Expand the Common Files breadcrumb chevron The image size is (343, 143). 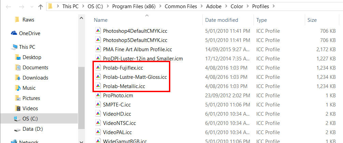[x=202, y=6]
